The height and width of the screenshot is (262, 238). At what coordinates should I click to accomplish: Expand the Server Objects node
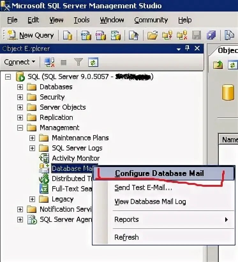point(20,107)
